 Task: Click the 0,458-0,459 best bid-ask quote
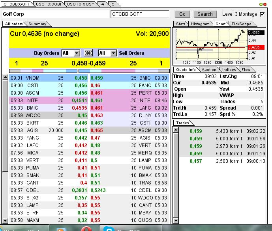coord(88,63)
